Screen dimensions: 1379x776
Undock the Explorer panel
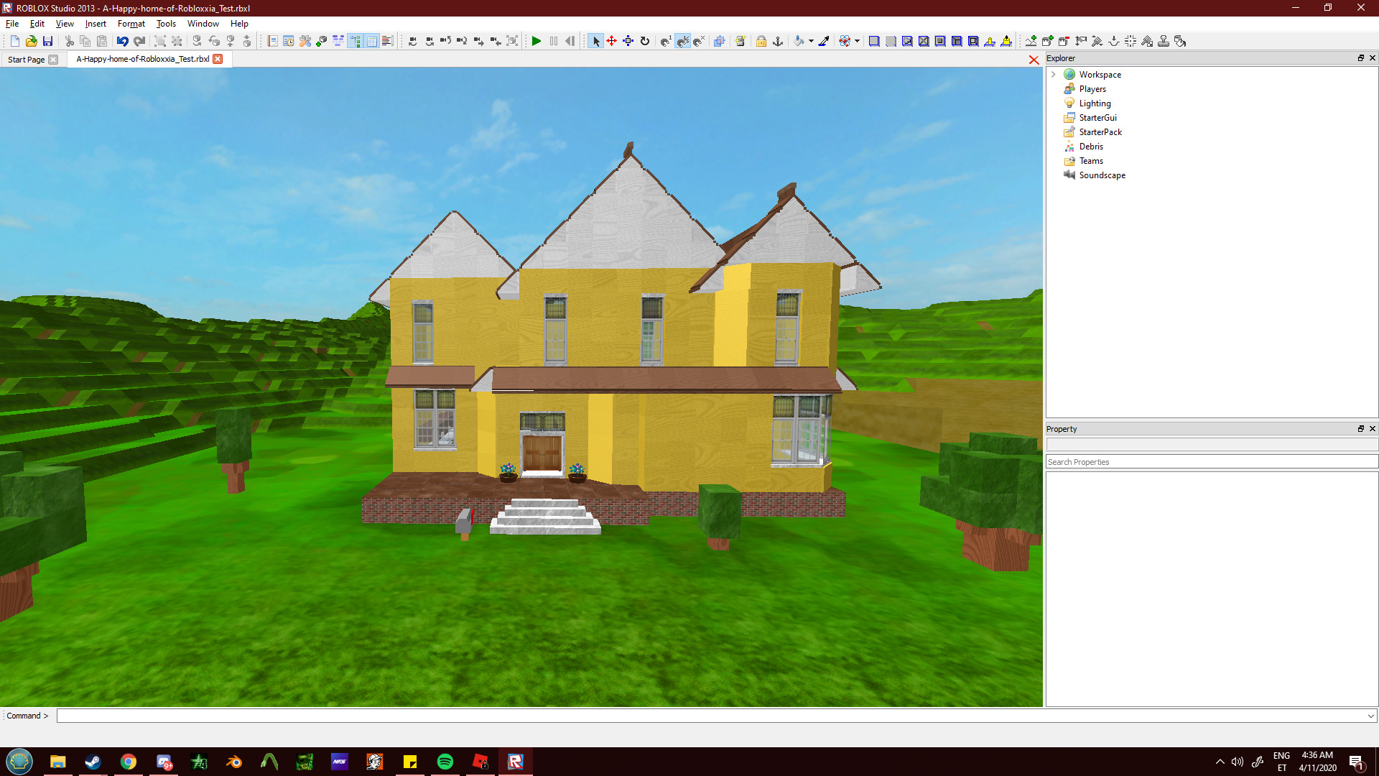1360,58
